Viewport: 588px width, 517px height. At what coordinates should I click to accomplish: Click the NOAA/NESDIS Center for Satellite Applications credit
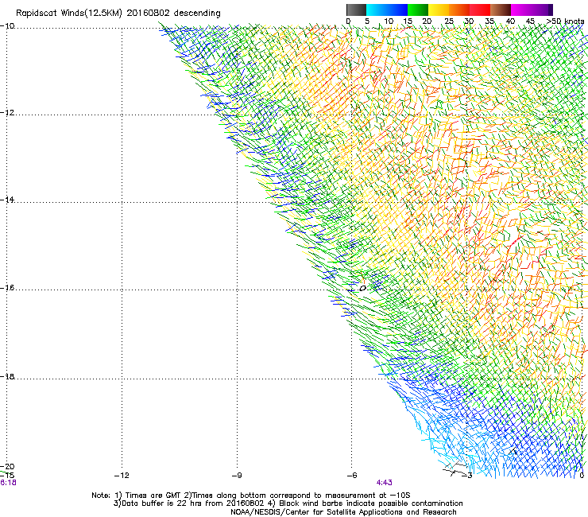pos(343,512)
